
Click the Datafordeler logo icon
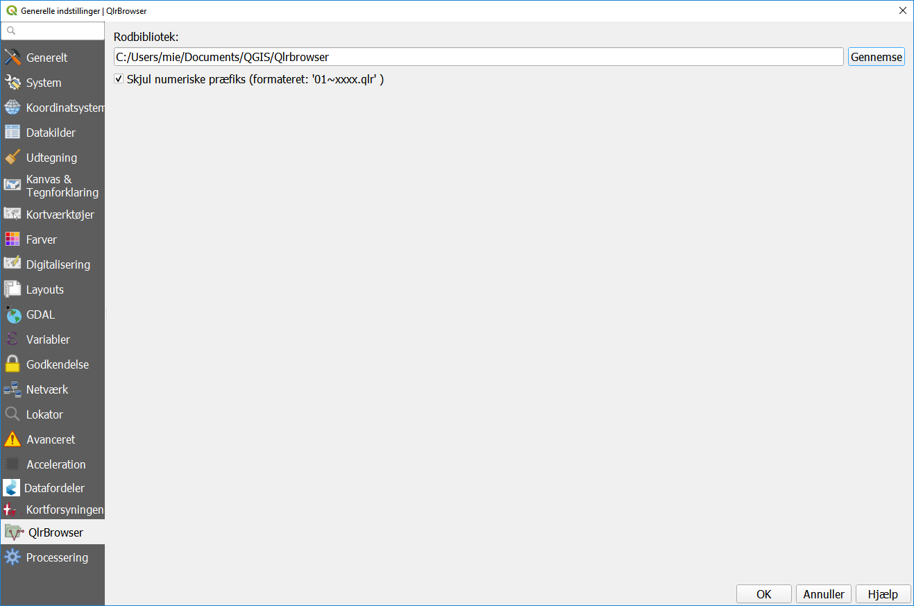point(12,488)
